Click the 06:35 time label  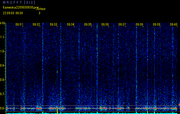pyautogui.click(x=88, y=24)
